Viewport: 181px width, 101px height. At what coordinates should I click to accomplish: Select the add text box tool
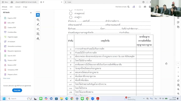(x=38, y=34)
